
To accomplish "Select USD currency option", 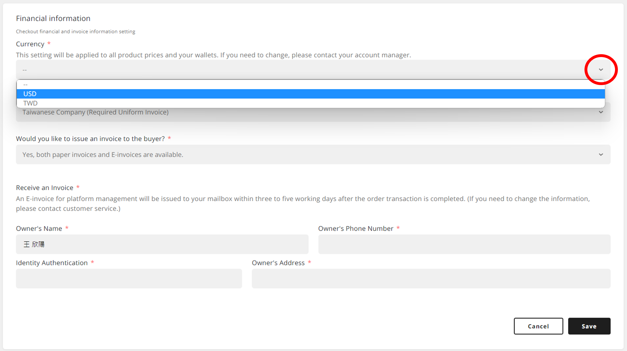I will (30, 94).
